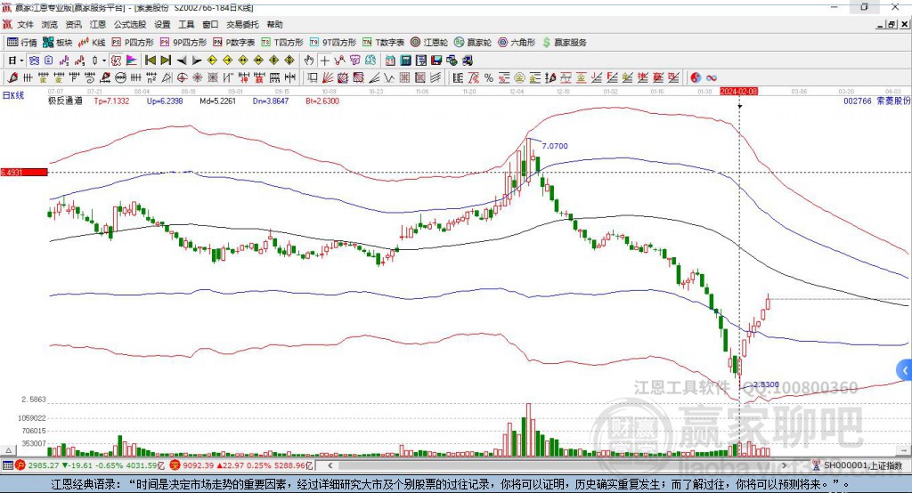Open the P数字表 number table

(234, 43)
